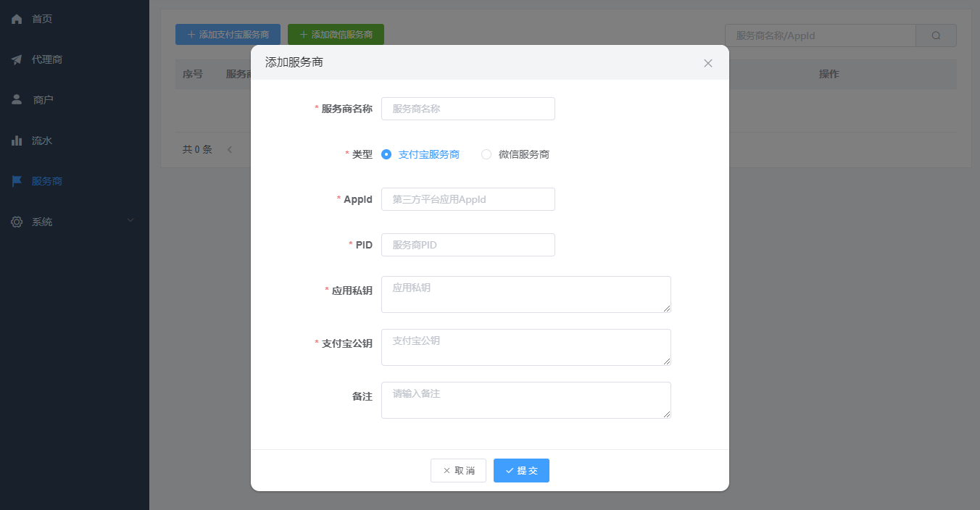Screen dimensions: 980x510
Task: Open the gear icon for 系统
Action: tap(17, 222)
